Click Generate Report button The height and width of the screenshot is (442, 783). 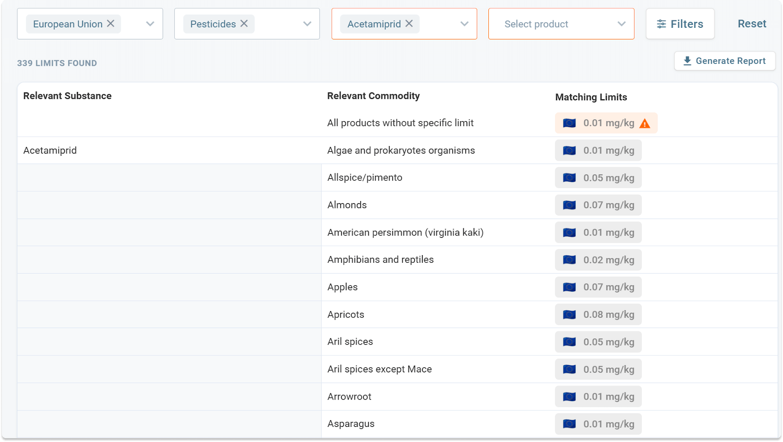(725, 61)
